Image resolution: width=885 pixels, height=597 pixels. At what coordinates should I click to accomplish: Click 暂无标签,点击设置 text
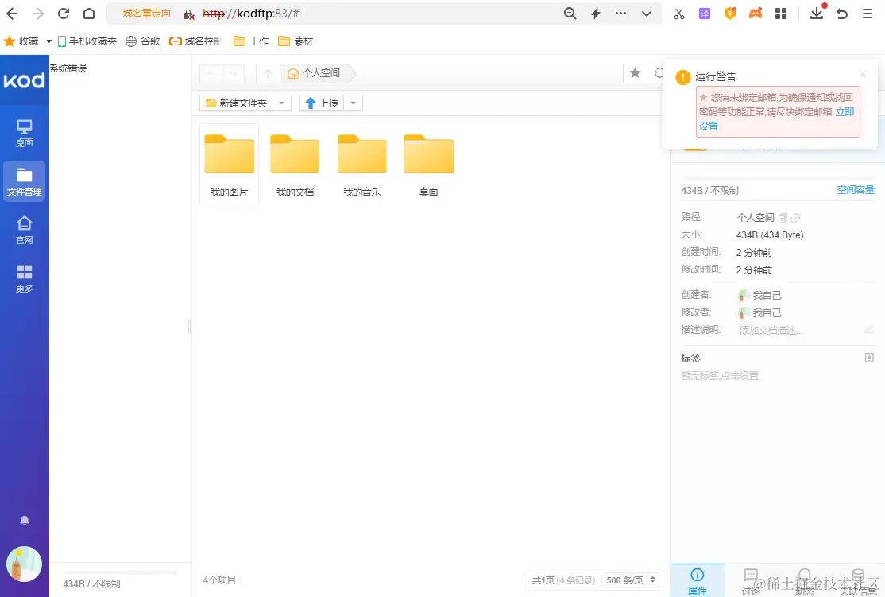click(x=720, y=375)
